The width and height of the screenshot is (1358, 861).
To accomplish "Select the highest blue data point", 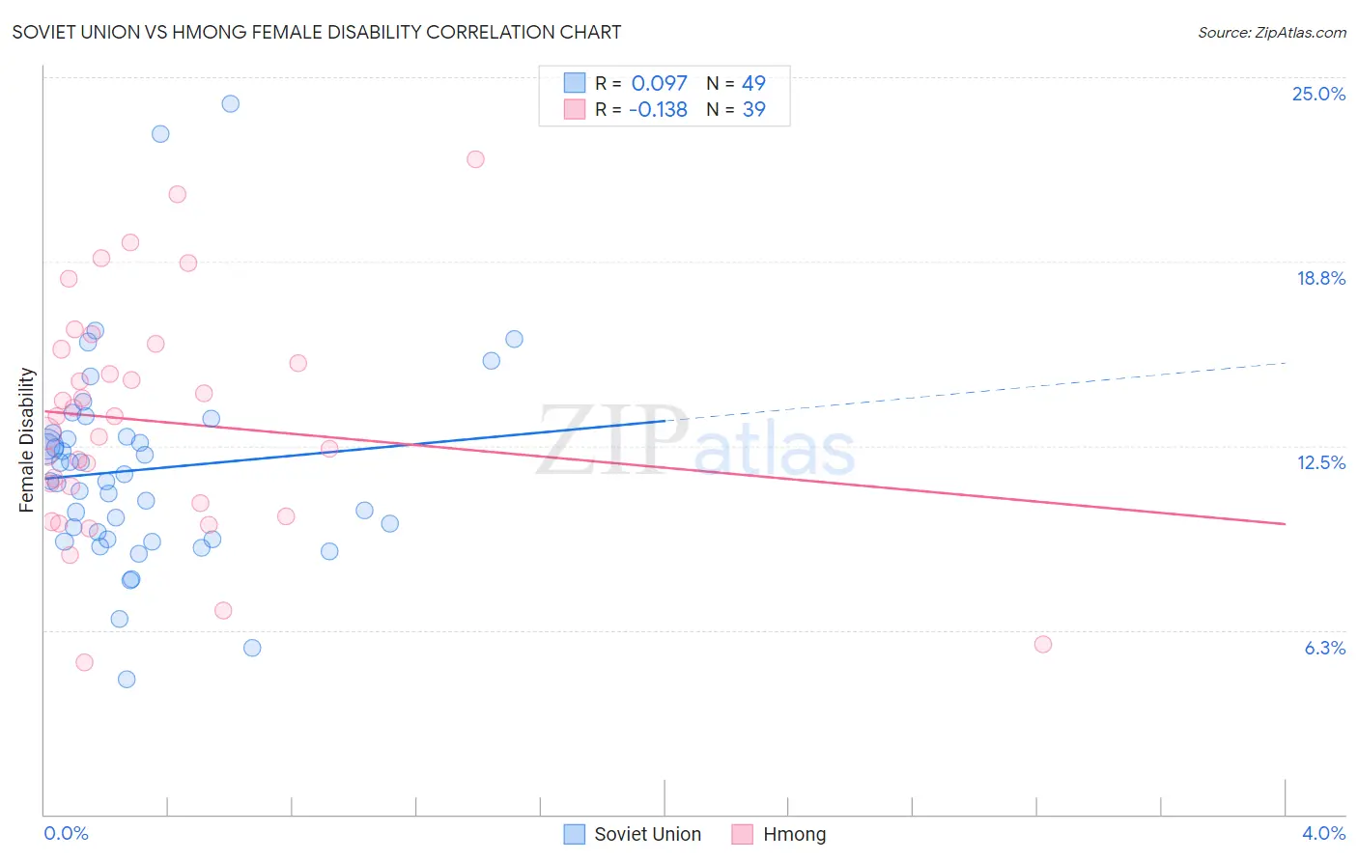I will pyautogui.click(x=231, y=103).
